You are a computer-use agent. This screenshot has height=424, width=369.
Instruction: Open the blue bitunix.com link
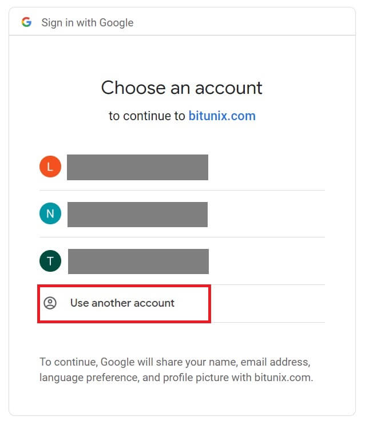coord(222,116)
